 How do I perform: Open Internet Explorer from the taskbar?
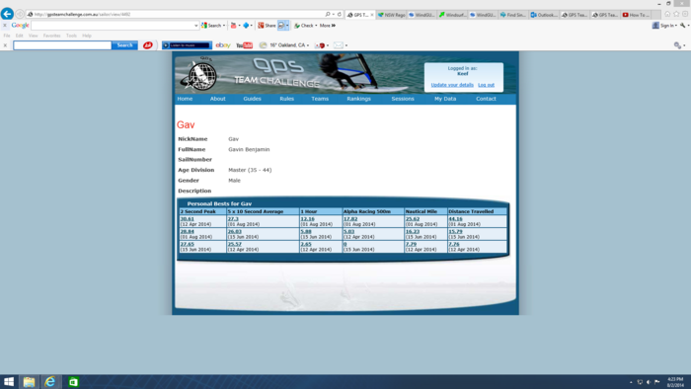click(x=49, y=381)
